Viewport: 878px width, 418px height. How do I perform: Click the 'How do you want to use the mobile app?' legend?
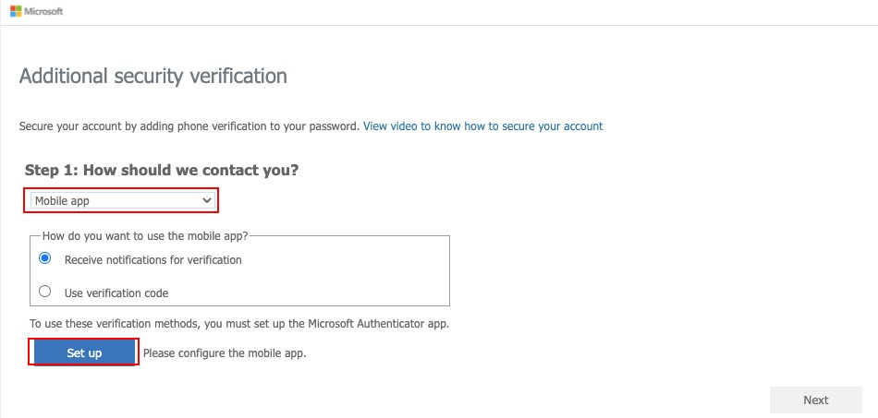pyautogui.click(x=145, y=236)
